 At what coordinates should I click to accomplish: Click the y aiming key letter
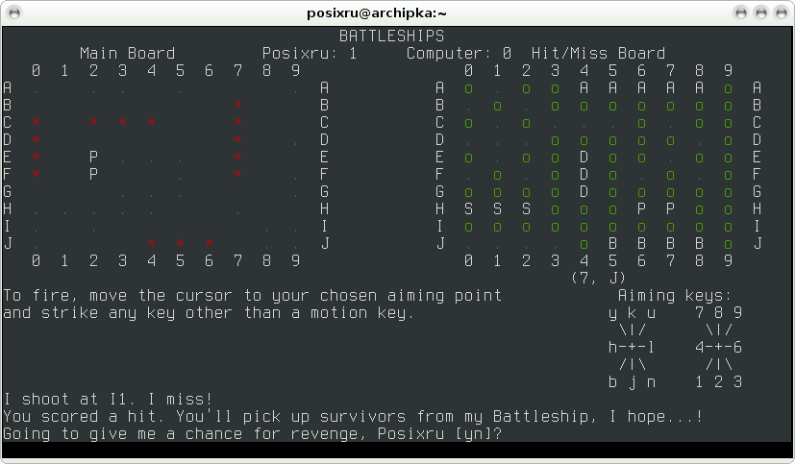tap(612, 313)
